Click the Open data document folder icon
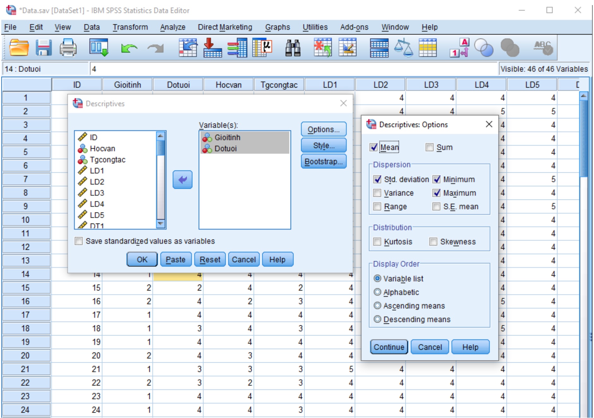The image size is (594, 418). click(19, 47)
